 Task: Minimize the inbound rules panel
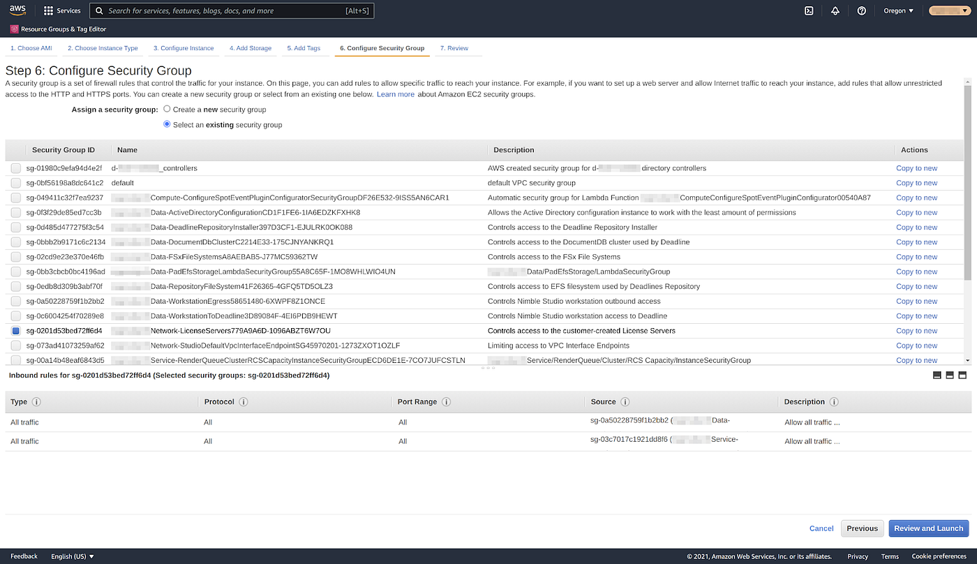[937, 376]
